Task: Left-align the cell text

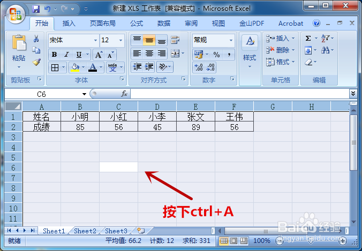Action: click(x=137, y=54)
